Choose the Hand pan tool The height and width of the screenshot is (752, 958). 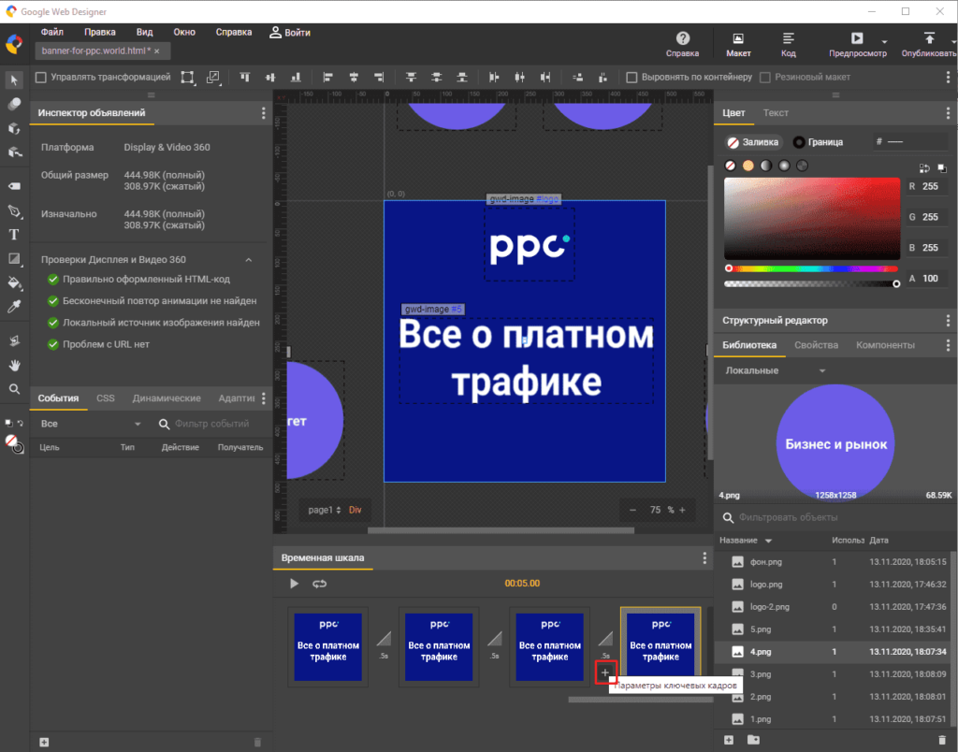(x=14, y=365)
